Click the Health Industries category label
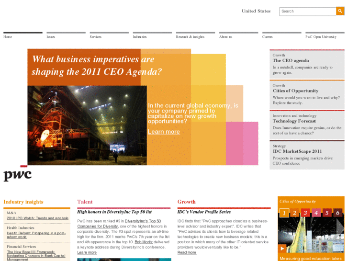This screenshot has width=348, height=261. 21,227
